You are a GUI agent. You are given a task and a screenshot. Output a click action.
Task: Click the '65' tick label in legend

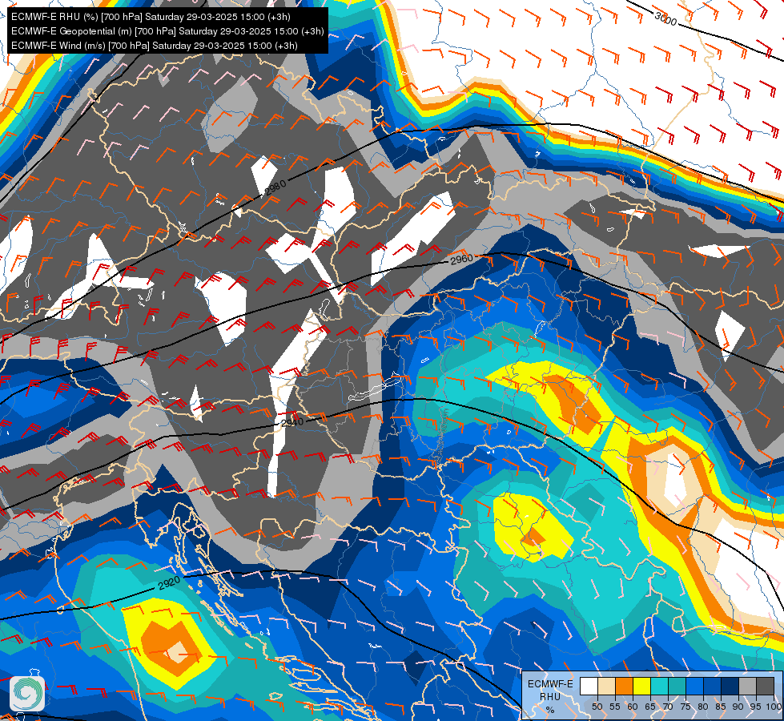650,707
